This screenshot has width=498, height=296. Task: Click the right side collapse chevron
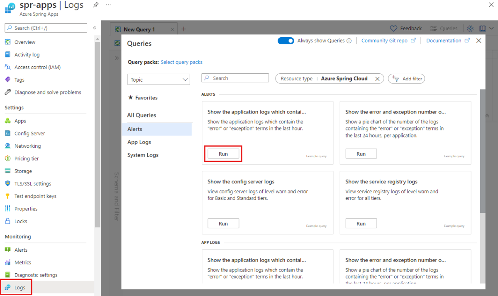488,116
